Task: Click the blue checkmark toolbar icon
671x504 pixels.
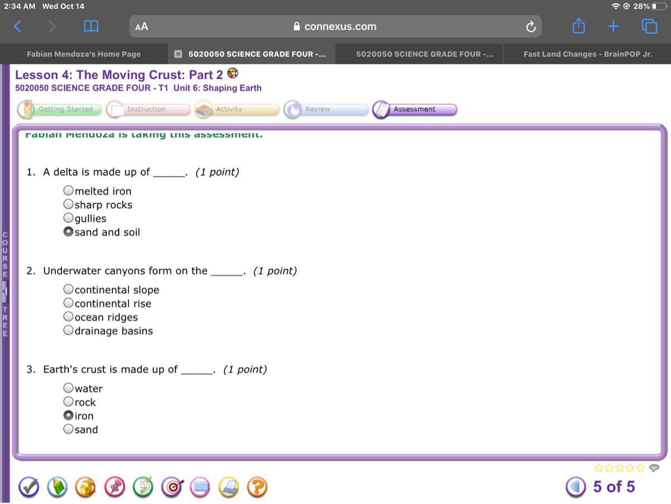Action: click(29, 487)
